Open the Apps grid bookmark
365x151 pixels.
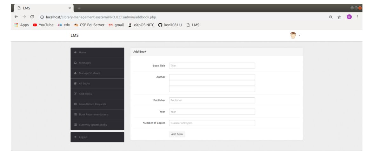[x=22, y=25]
